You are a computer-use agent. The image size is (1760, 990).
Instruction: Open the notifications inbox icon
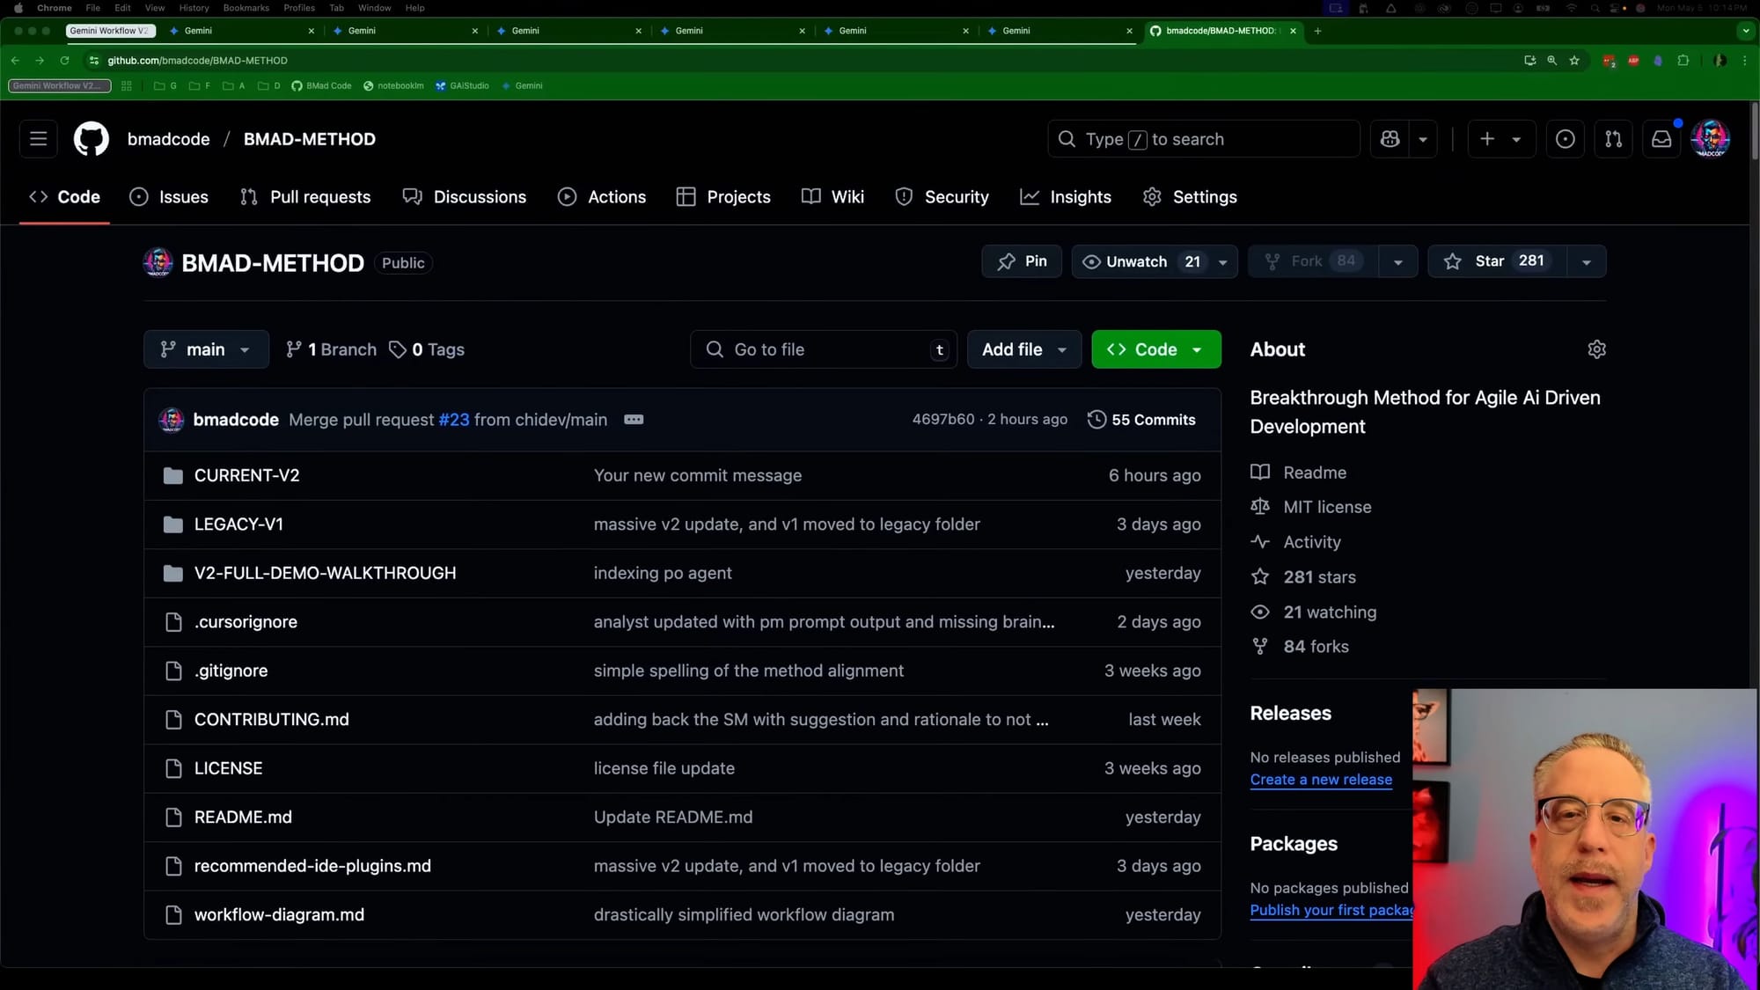1661,139
